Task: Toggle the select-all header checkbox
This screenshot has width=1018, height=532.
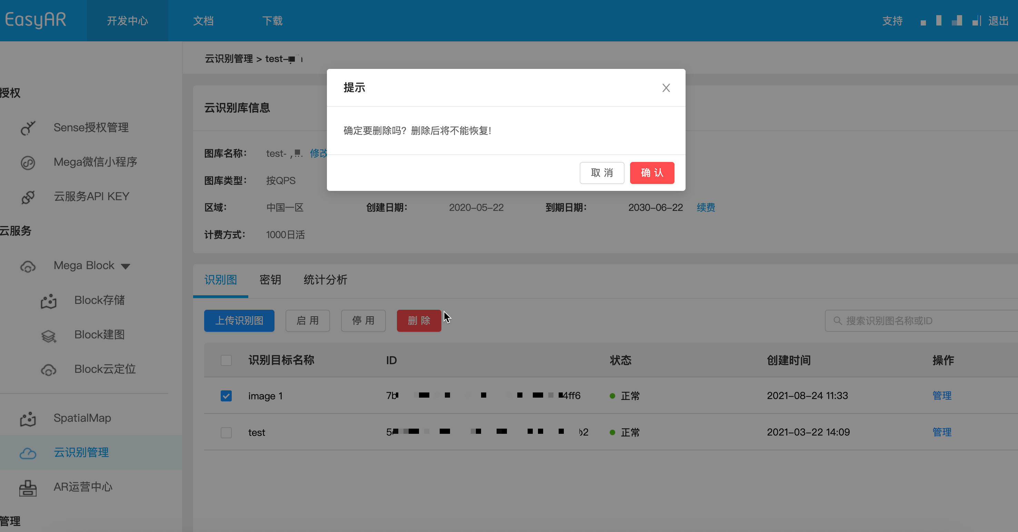Action: pos(226,360)
